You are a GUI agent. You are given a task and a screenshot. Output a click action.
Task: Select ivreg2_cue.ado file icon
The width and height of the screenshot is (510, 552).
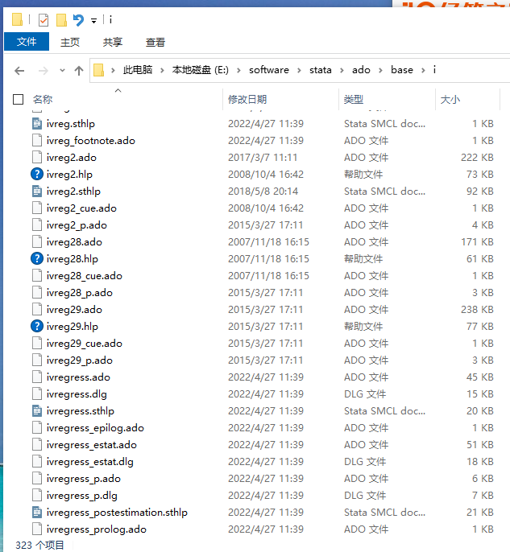point(37,208)
